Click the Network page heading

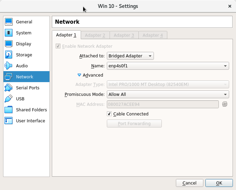[67, 22]
